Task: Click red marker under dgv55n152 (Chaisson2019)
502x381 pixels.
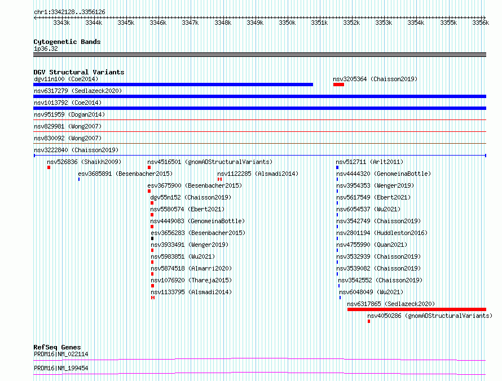Action: [152, 203]
